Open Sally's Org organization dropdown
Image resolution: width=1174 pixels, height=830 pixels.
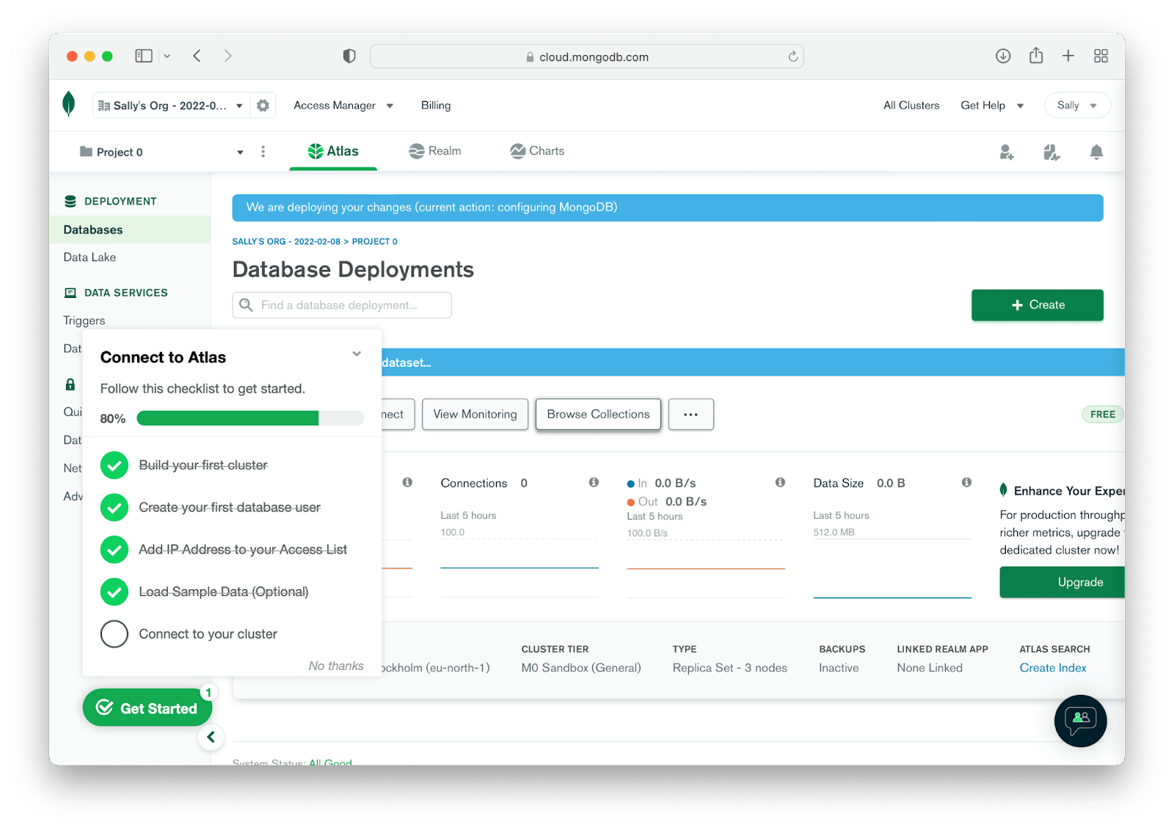(170, 106)
